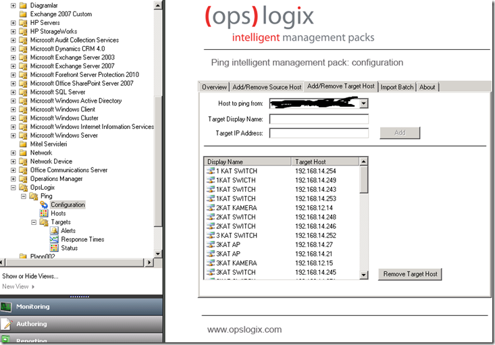
Task: Open the Add/Remove Source Host tab
Action: tap(267, 87)
